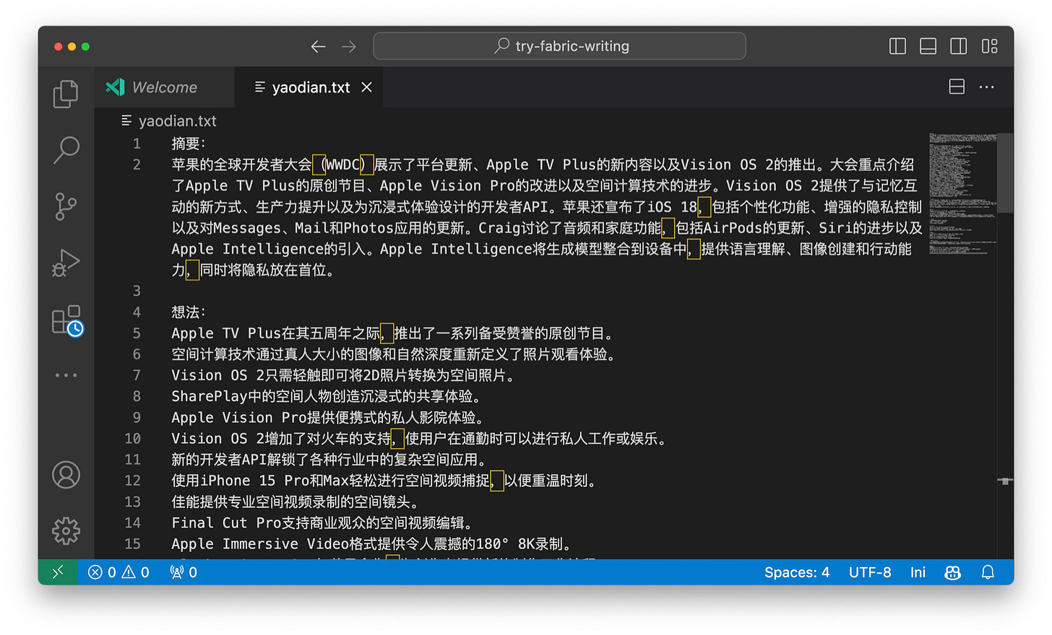Show additional views via ellipsis in activity bar
This screenshot has height=635, width=1052.
point(66,375)
